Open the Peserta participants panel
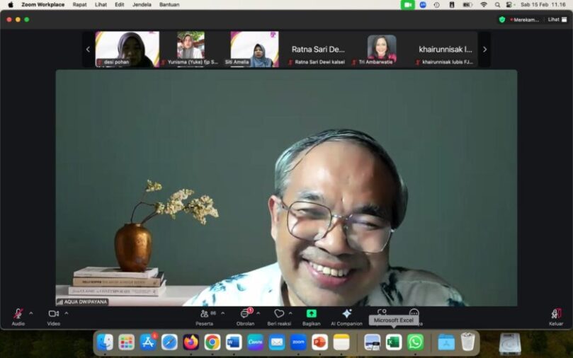 (x=205, y=313)
